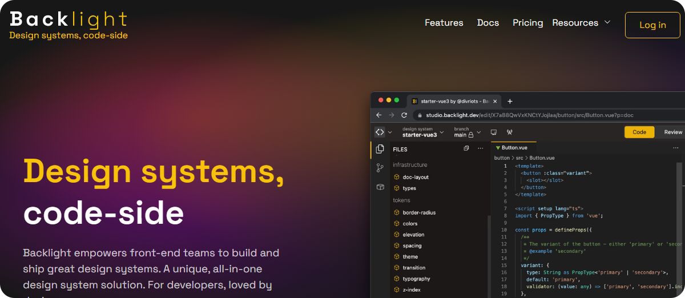Viewport: 685px width, 298px height.
Task: Click the cube package sidebar icon
Action: 380,187
